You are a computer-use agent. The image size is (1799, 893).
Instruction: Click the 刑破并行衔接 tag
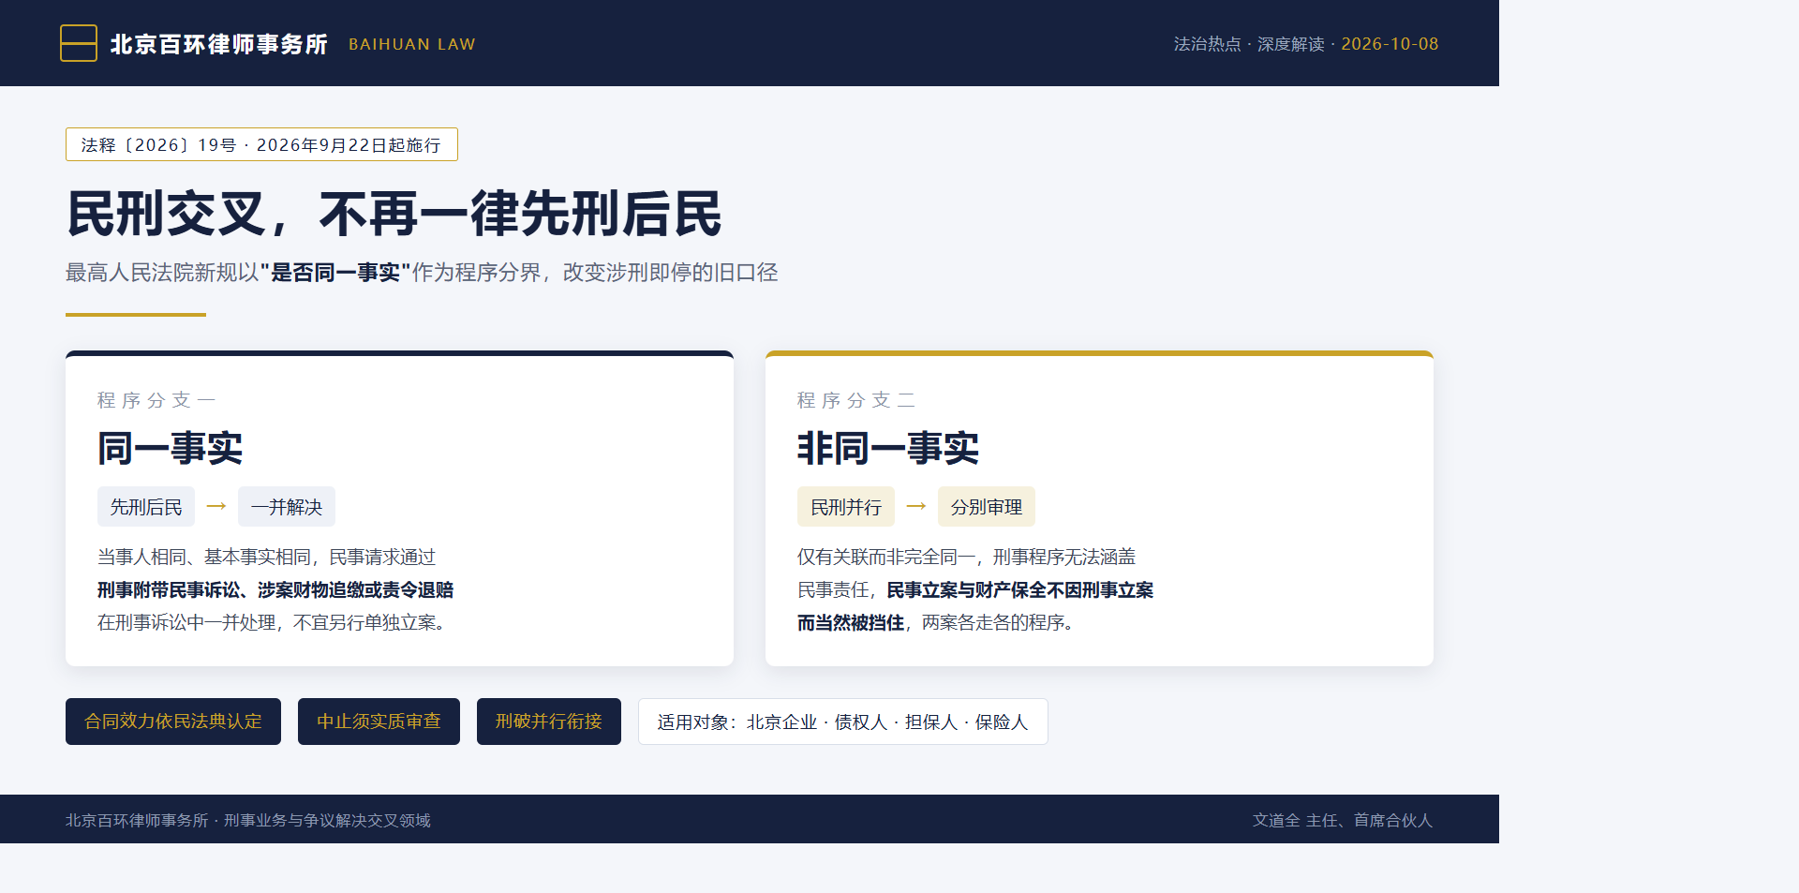549,722
